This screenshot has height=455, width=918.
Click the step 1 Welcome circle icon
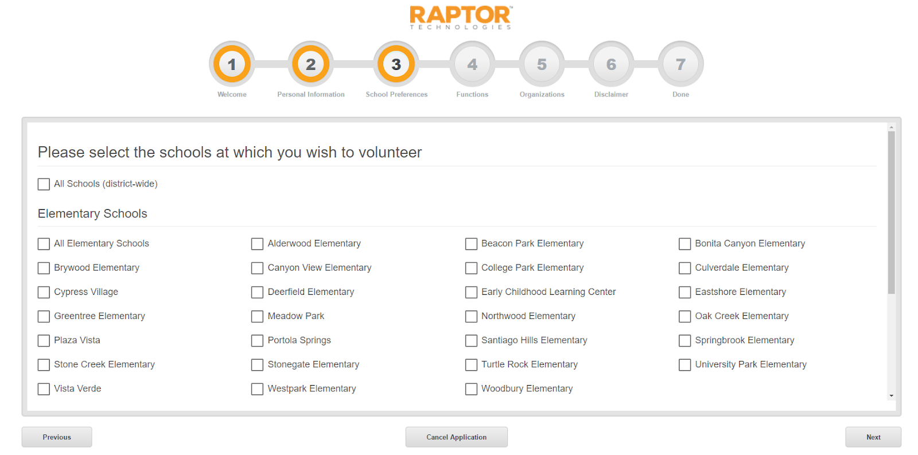232,64
